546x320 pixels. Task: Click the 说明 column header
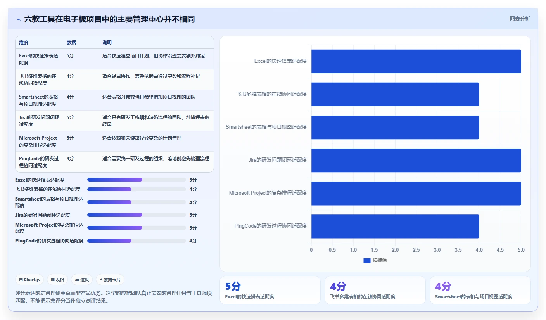[x=107, y=43]
